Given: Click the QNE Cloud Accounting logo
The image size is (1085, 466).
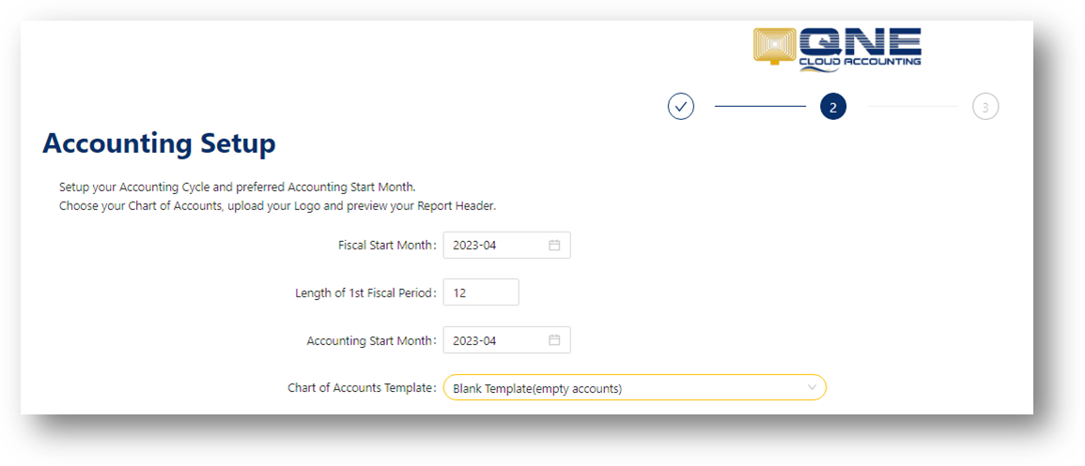Looking at the screenshot, I should [837, 48].
